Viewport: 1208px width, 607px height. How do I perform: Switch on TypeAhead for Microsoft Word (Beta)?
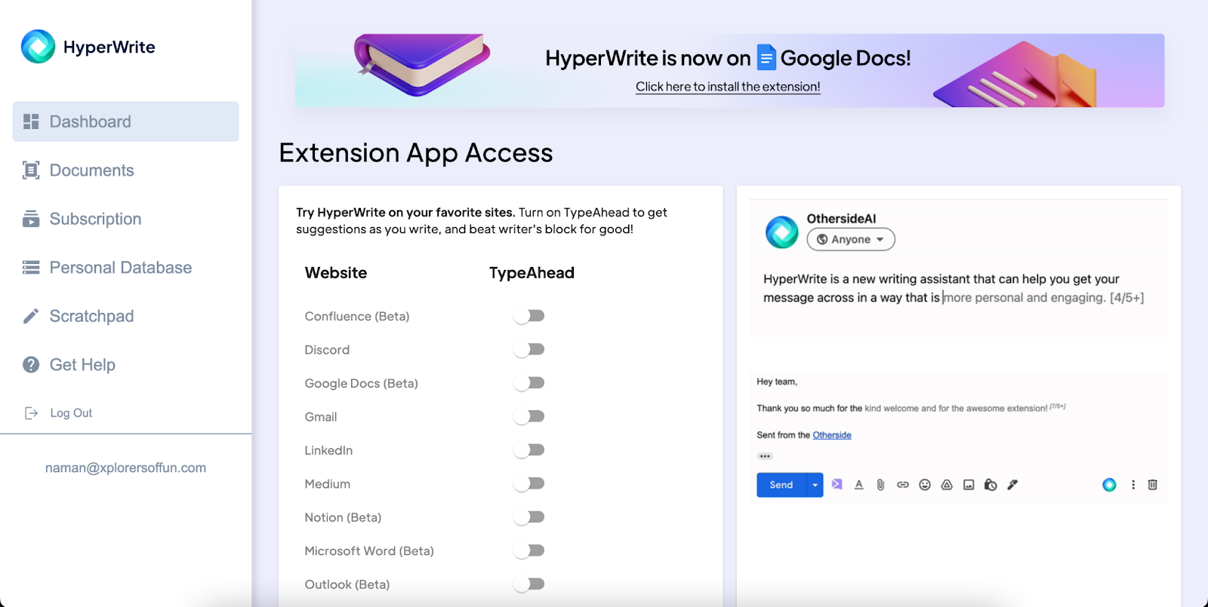tap(528, 550)
